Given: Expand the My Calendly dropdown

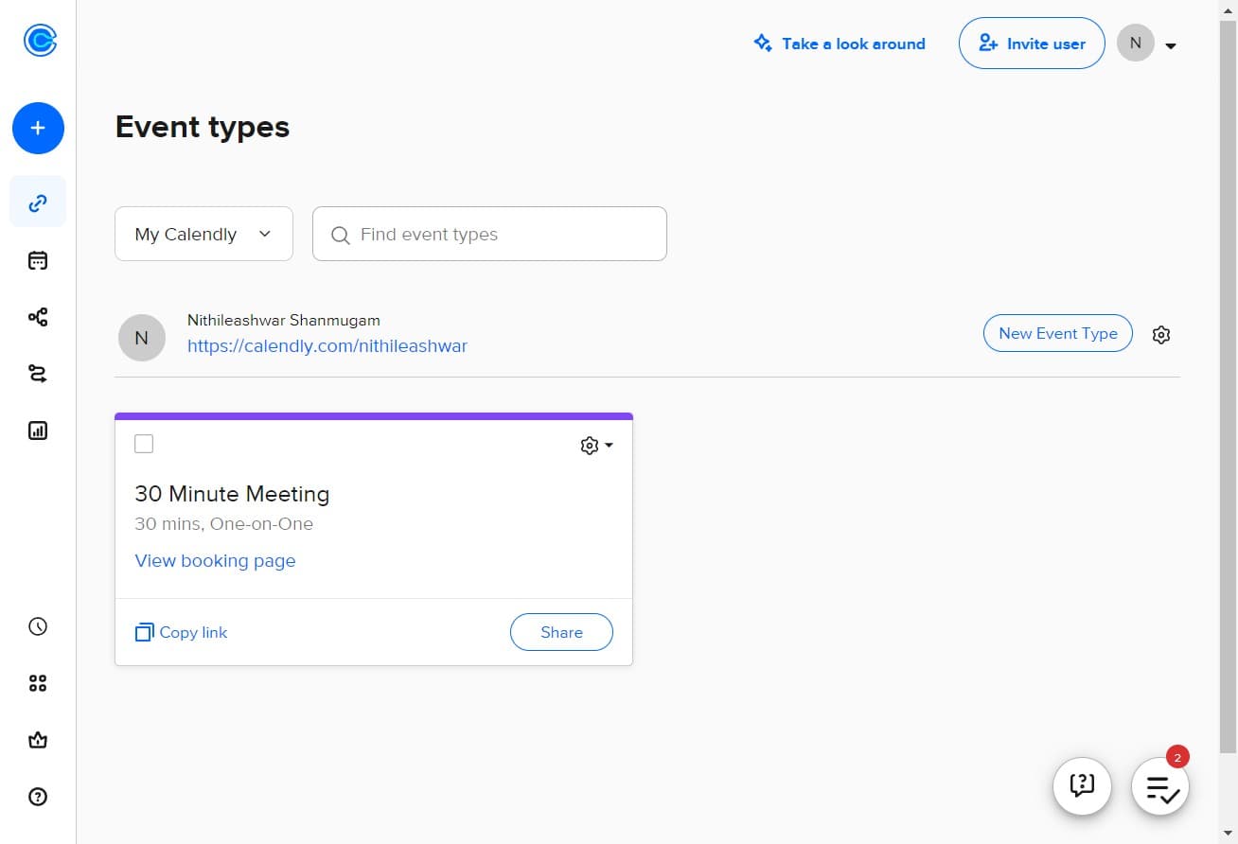Looking at the screenshot, I should [x=203, y=234].
